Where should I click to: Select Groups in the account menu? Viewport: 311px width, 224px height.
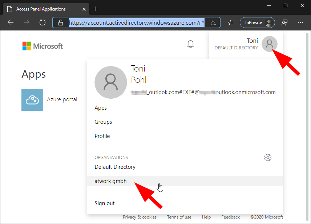pyautogui.click(x=103, y=122)
